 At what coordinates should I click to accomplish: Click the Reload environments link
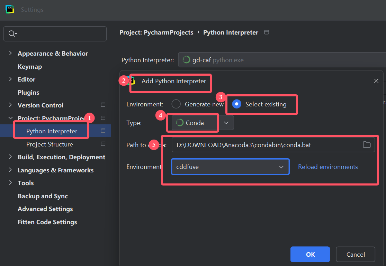point(328,167)
